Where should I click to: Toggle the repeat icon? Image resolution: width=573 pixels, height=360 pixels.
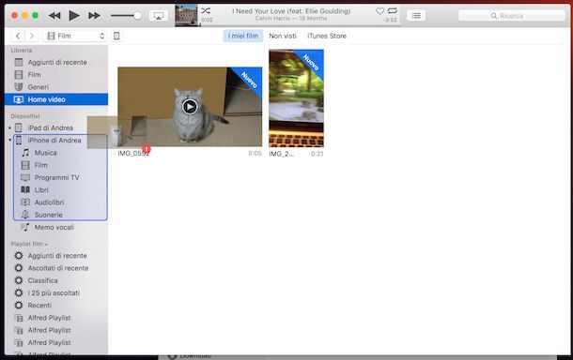coord(393,10)
